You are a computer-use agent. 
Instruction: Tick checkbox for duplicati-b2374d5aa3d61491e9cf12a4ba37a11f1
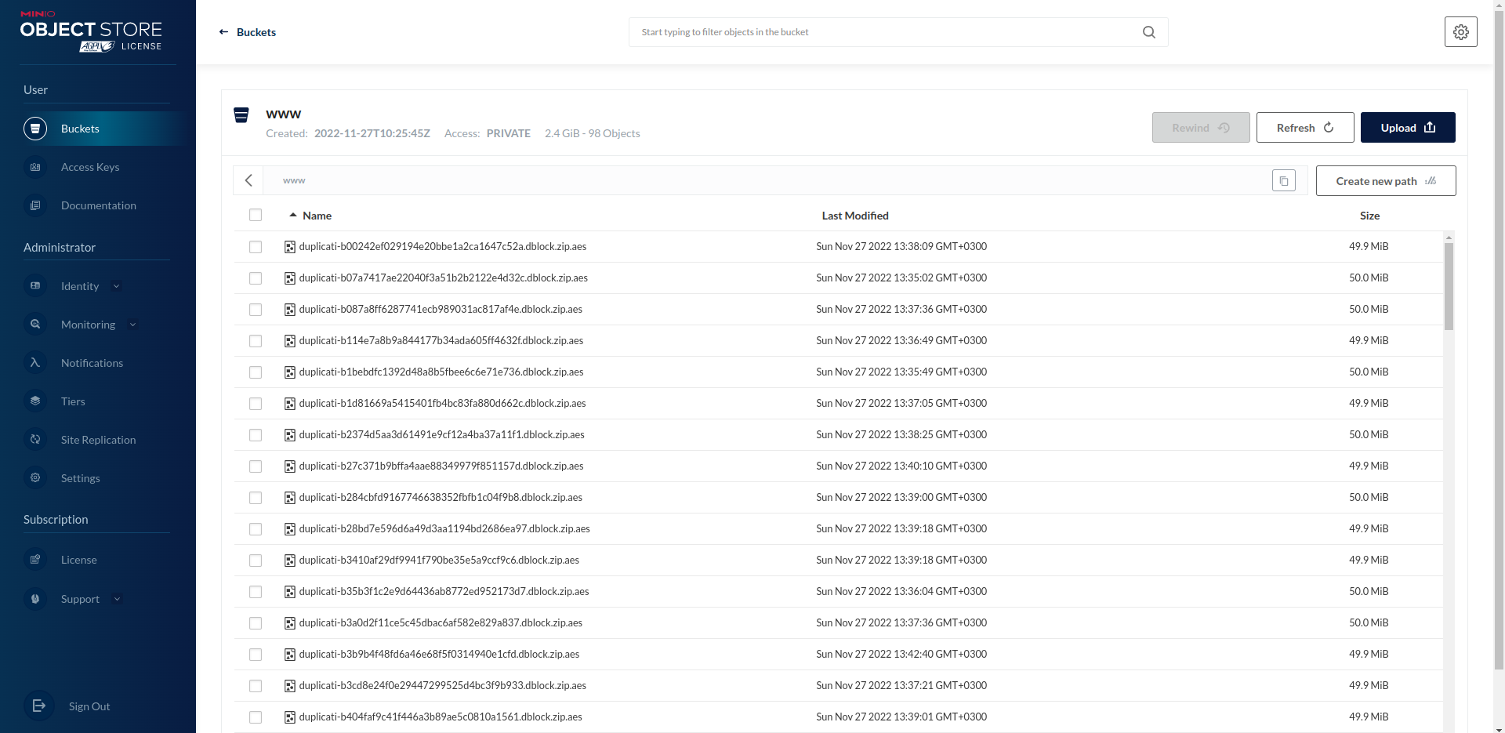(x=256, y=435)
